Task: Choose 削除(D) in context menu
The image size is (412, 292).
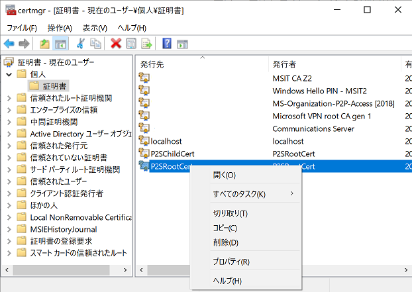Action: click(226, 242)
